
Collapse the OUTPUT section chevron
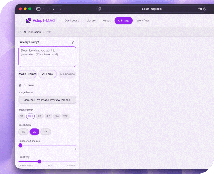(74, 85)
